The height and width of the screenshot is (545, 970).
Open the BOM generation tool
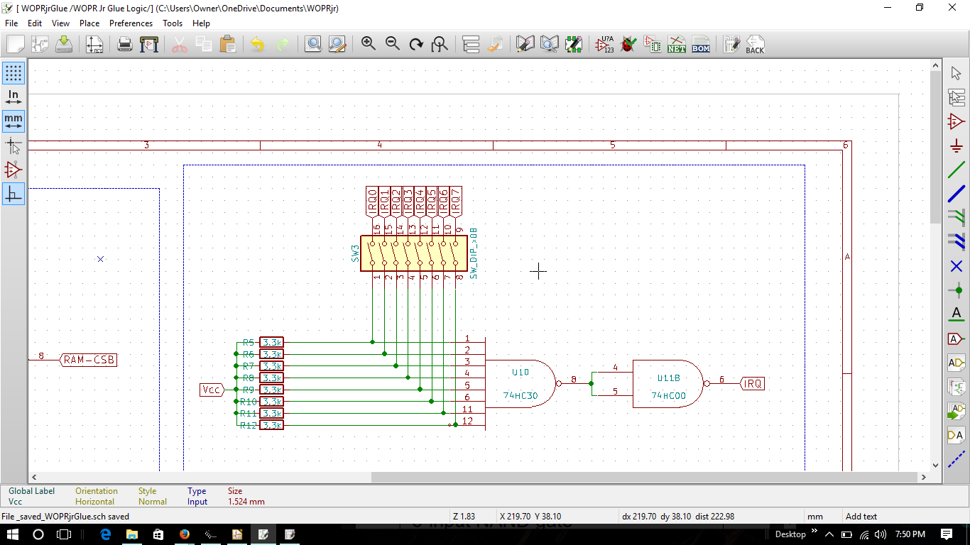700,44
